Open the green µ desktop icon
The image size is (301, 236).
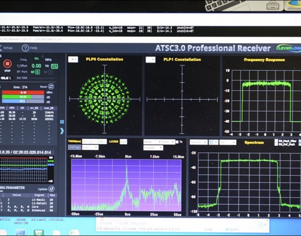[39, 233]
